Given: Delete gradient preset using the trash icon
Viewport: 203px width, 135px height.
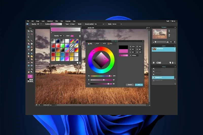Looking at the screenshot, I should [80, 63].
